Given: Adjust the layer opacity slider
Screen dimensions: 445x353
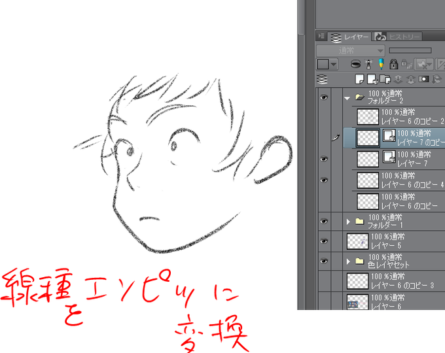Looking at the screenshot, I should [x=410, y=50].
